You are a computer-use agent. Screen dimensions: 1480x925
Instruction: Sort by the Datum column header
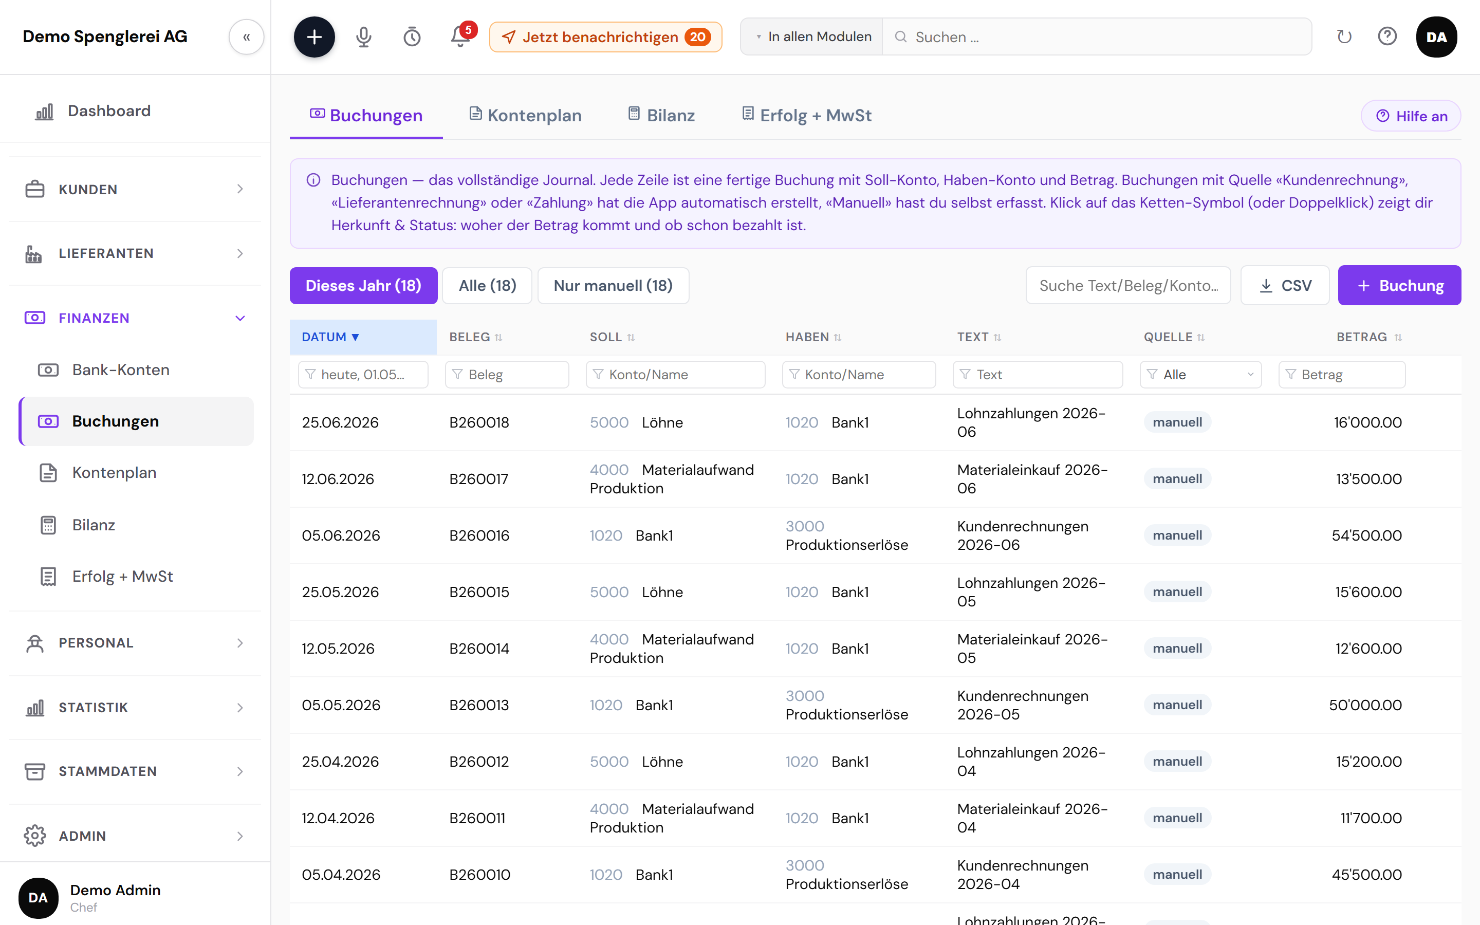click(363, 337)
